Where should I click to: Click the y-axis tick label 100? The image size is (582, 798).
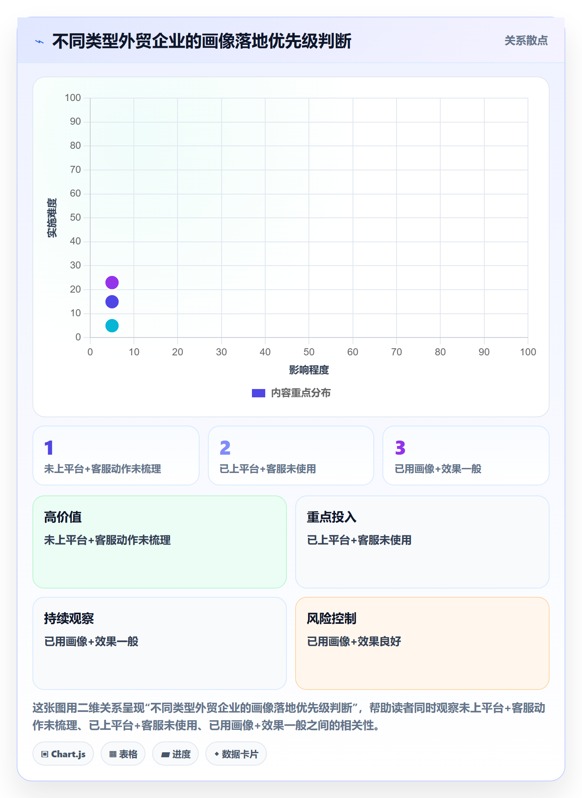tap(73, 98)
